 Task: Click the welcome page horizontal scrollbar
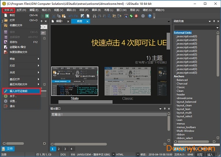click(85, 102)
